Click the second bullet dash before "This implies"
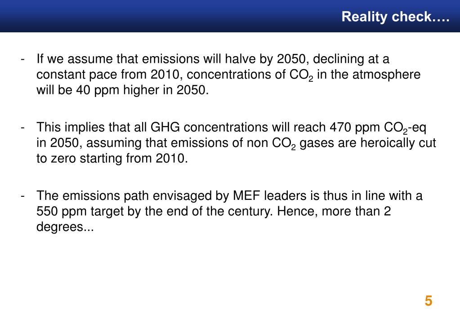Screen dimensions: 460x318 click(22, 128)
